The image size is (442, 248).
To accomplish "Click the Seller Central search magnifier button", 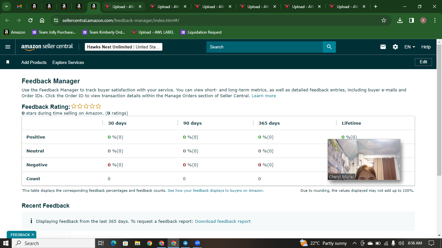I will click(329, 47).
